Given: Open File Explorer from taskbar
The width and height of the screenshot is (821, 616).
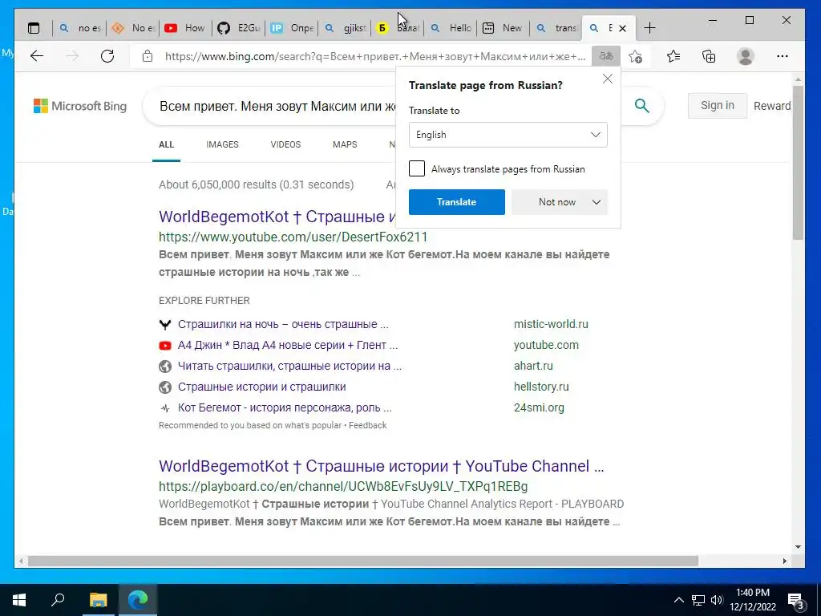Looking at the screenshot, I should coord(98,600).
